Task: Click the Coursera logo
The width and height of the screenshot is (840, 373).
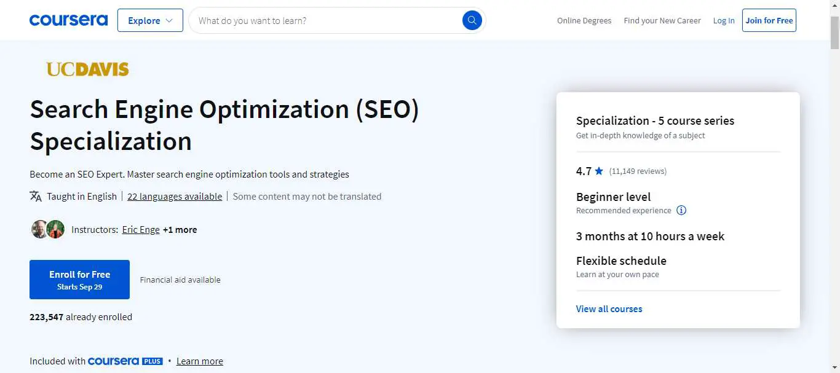Action: [x=68, y=20]
